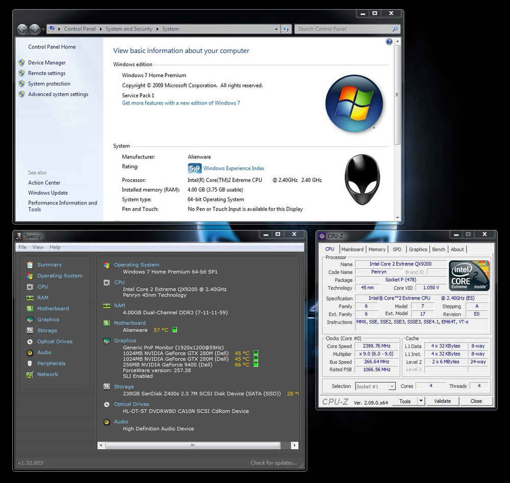Image resolution: width=510 pixels, height=483 pixels.
Task: Click shield icon next to Device Manager
Action: point(22,63)
